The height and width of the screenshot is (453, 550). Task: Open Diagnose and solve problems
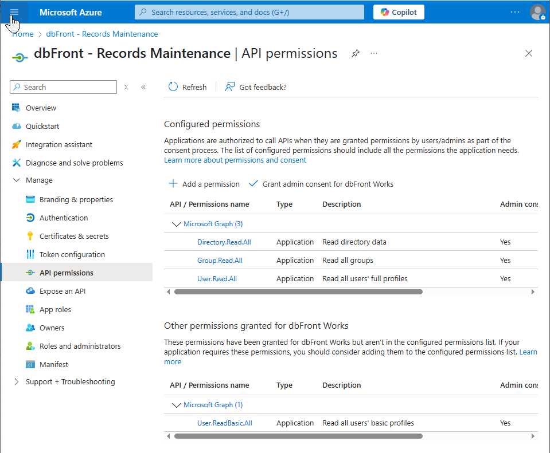74,163
